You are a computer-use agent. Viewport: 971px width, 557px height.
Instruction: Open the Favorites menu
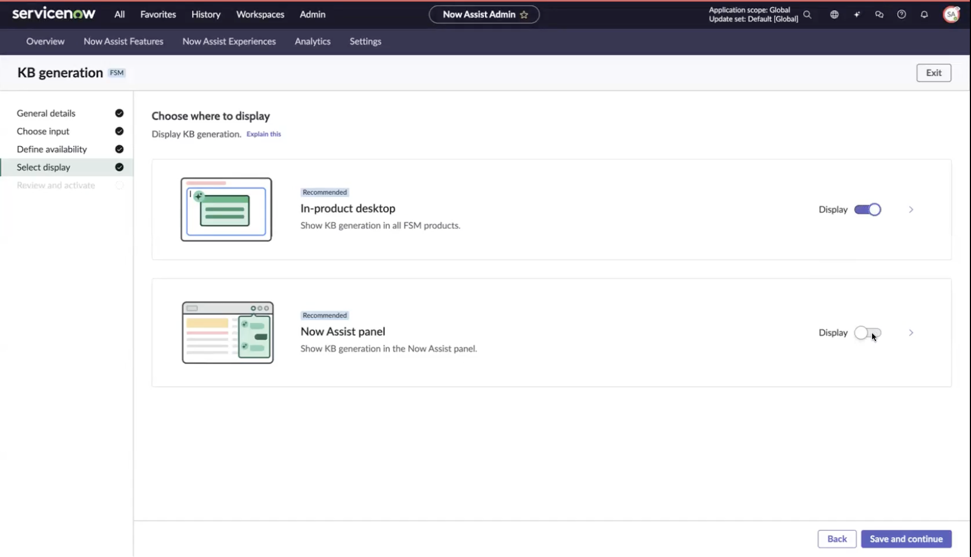[x=158, y=15]
